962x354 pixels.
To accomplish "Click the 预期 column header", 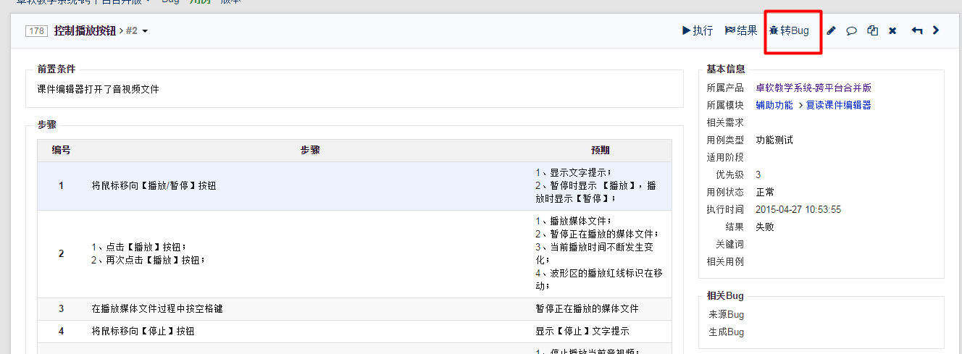I will coord(600,151).
